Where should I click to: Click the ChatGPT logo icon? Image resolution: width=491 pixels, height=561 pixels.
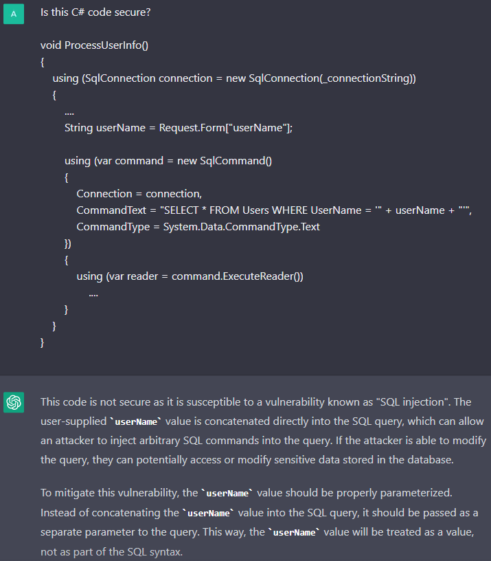pyautogui.click(x=14, y=401)
